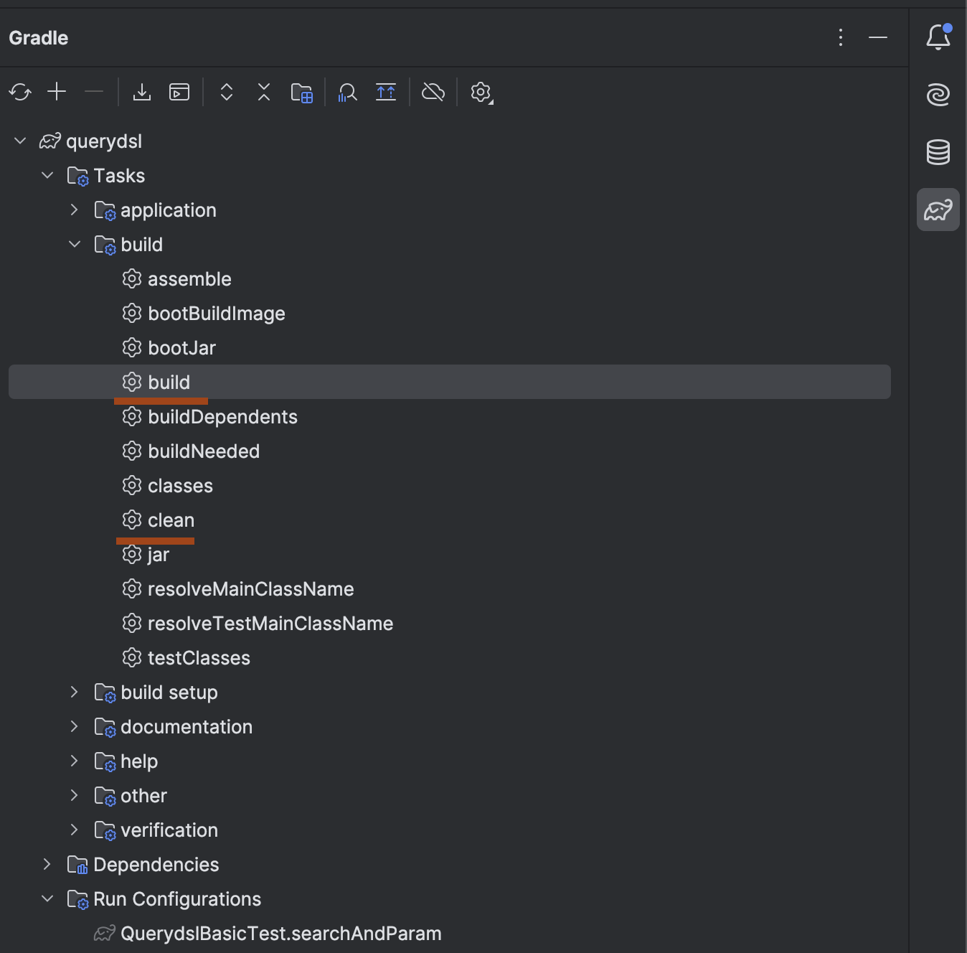Open Database tool window icon
Viewport: 967px width, 953px height.
(938, 152)
